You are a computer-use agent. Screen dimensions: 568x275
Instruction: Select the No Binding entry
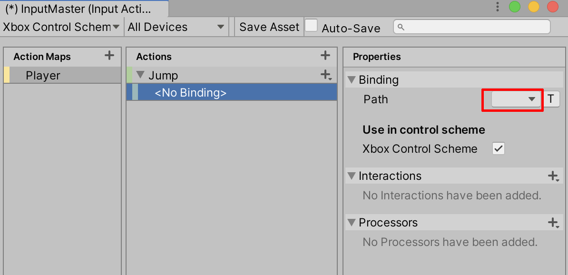tap(190, 93)
